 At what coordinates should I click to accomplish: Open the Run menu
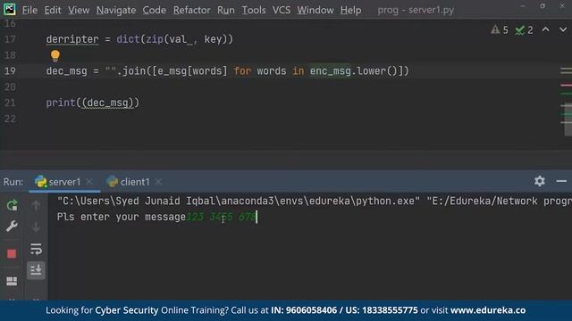pos(226,10)
